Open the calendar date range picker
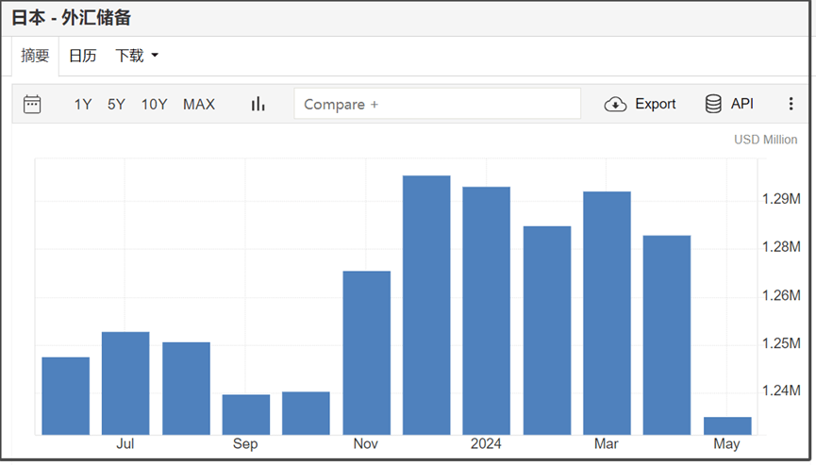The image size is (816, 465). pos(32,104)
